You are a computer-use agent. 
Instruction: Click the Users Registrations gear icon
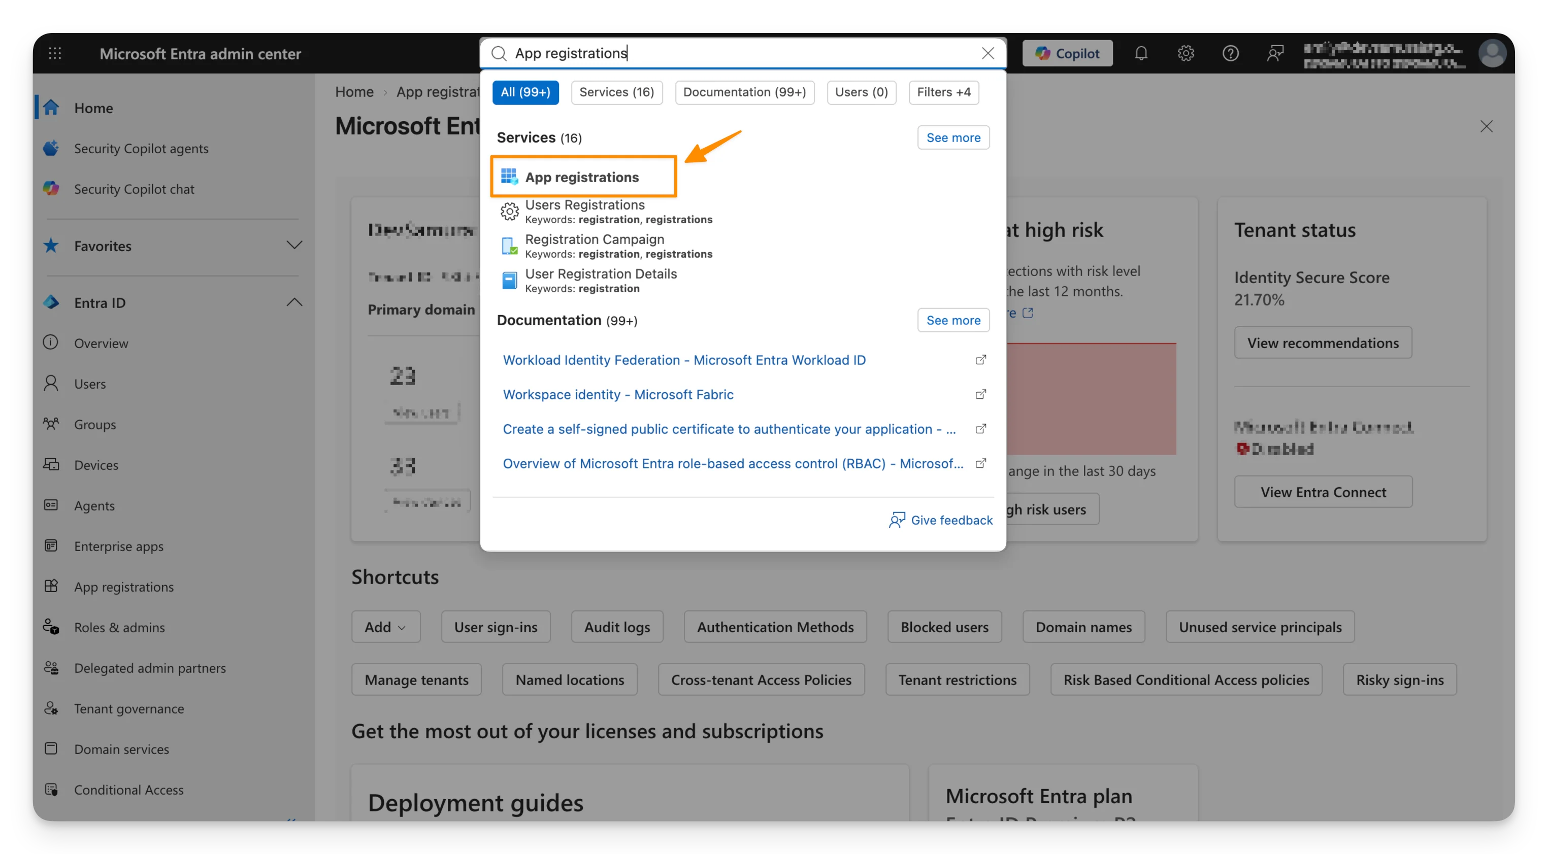pos(509,211)
